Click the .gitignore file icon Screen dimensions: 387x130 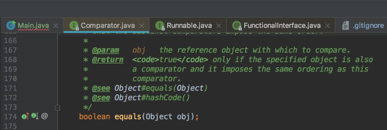click(x=346, y=25)
